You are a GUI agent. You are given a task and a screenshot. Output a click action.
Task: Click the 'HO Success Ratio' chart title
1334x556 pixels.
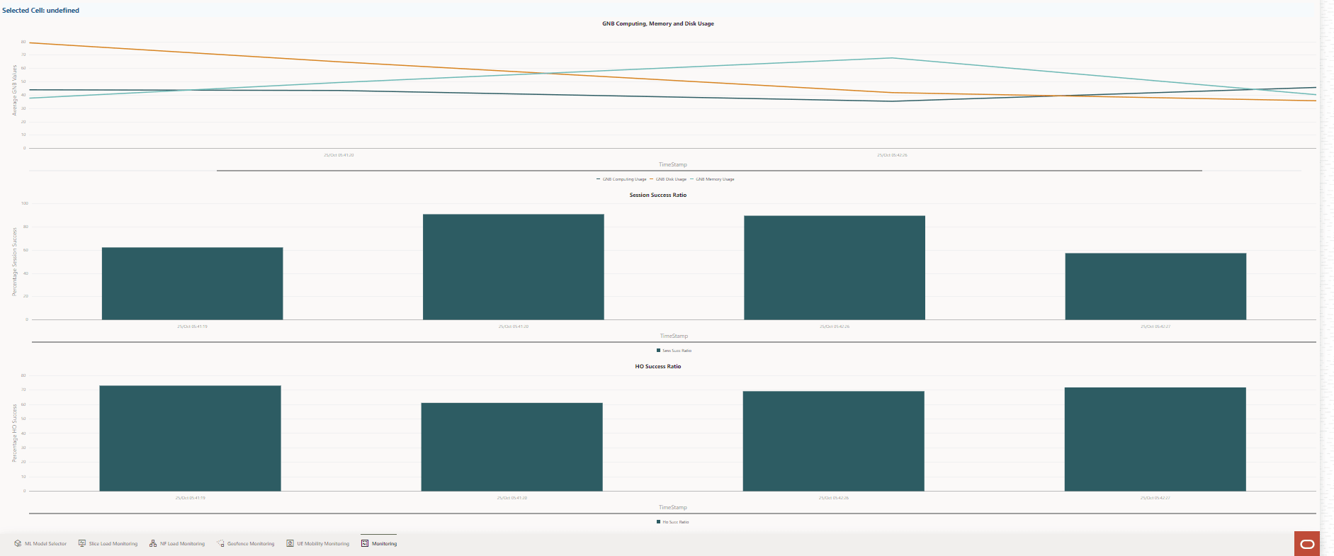click(x=658, y=366)
